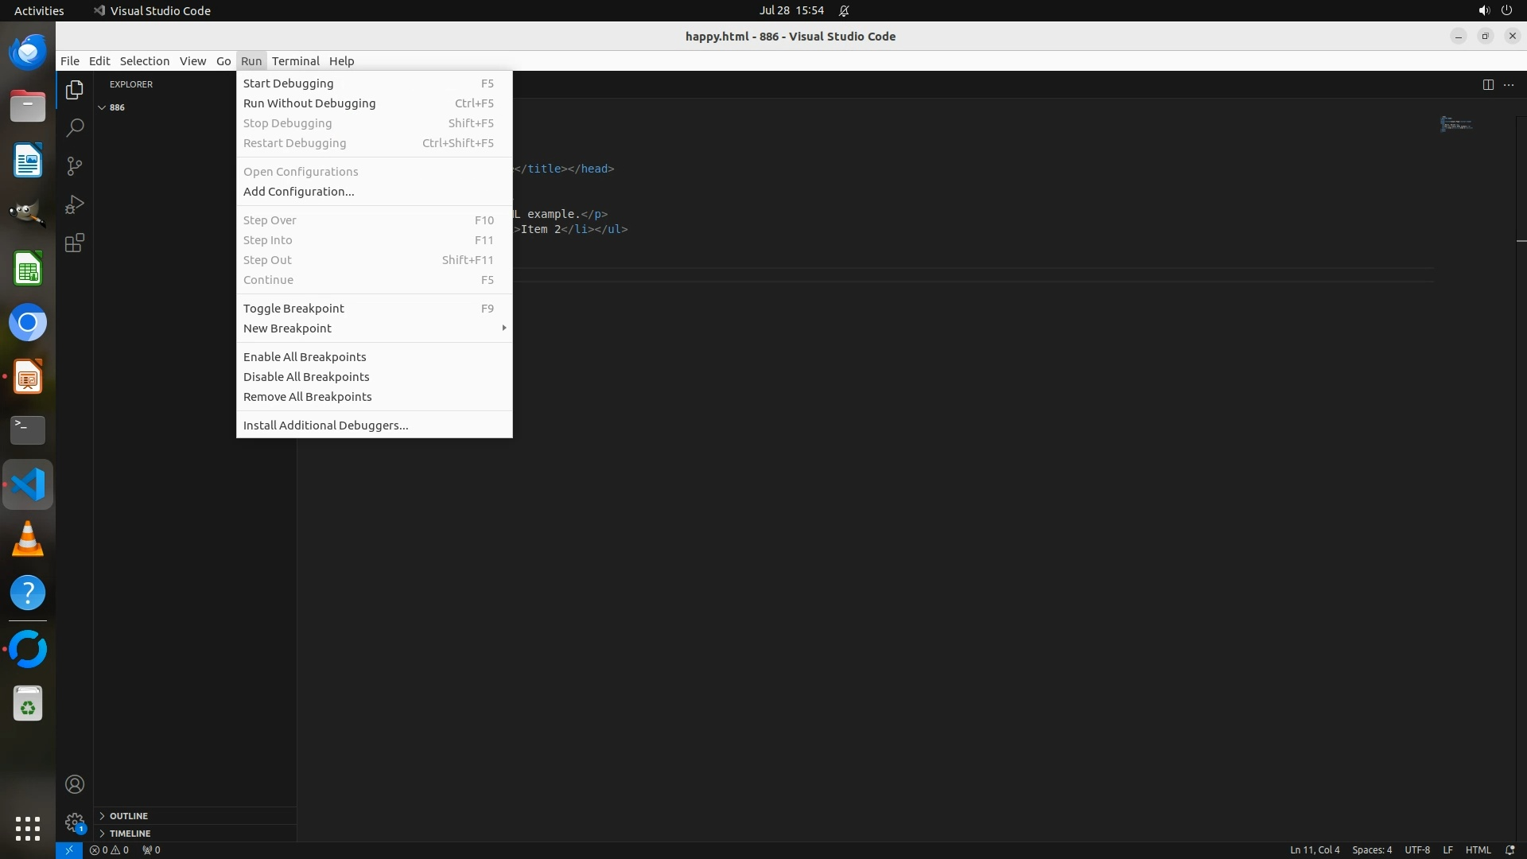1527x859 pixels.
Task: Click the HTML language mode button
Action: pyautogui.click(x=1478, y=849)
